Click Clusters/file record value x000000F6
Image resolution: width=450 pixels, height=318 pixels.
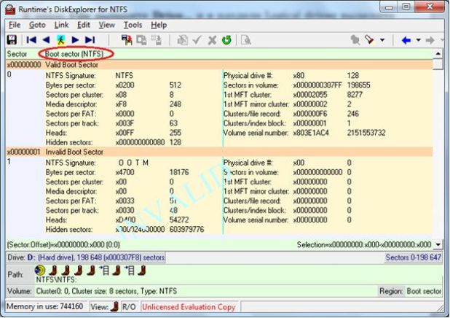point(310,114)
